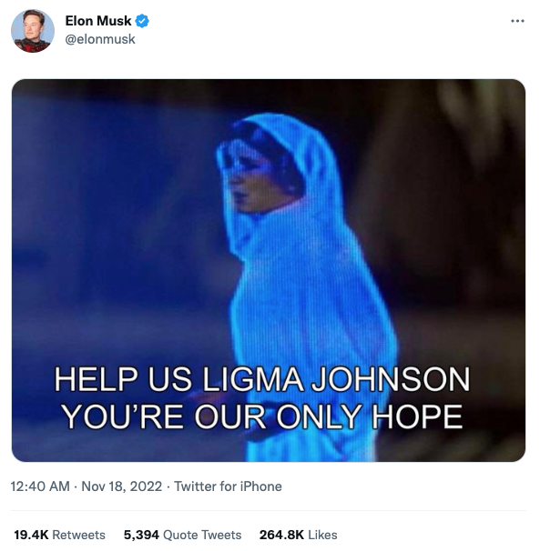
Task: Open the Twitter for iPhone source link
Action: point(228,486)
